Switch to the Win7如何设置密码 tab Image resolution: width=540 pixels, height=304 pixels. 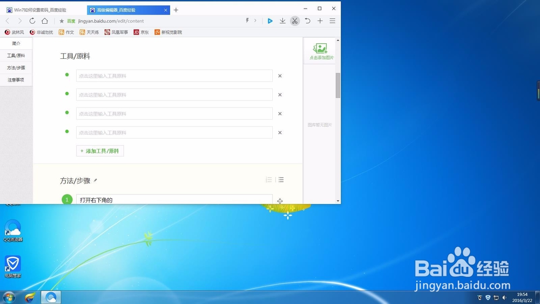(x=43, y=10)
